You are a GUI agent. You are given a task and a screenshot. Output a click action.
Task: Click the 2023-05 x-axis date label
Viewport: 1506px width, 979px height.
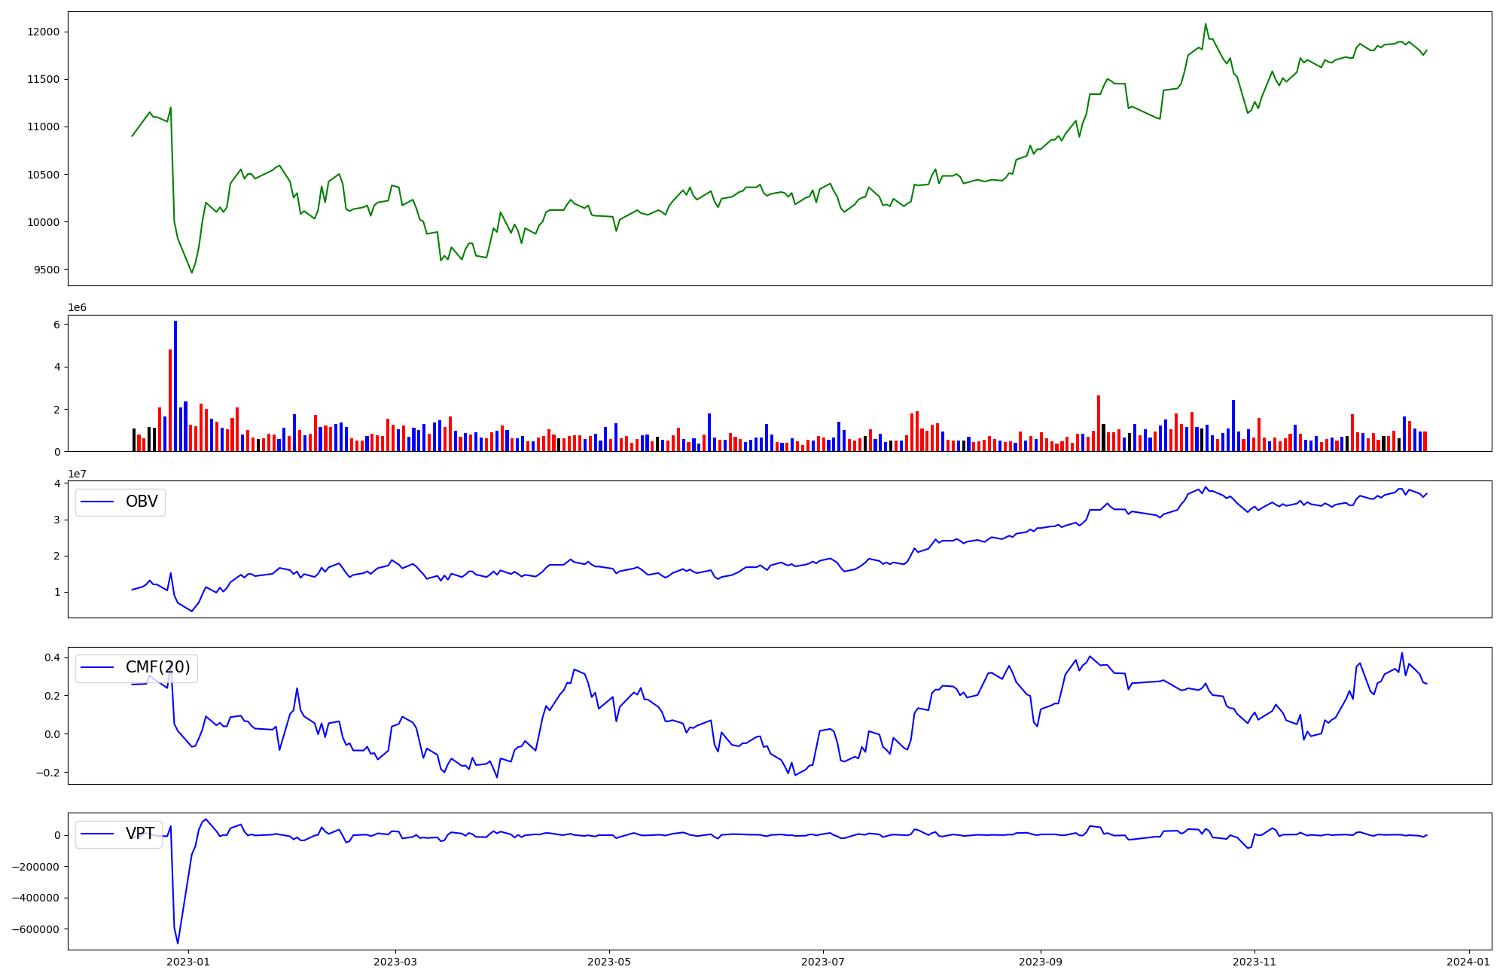tap(609, 962)
